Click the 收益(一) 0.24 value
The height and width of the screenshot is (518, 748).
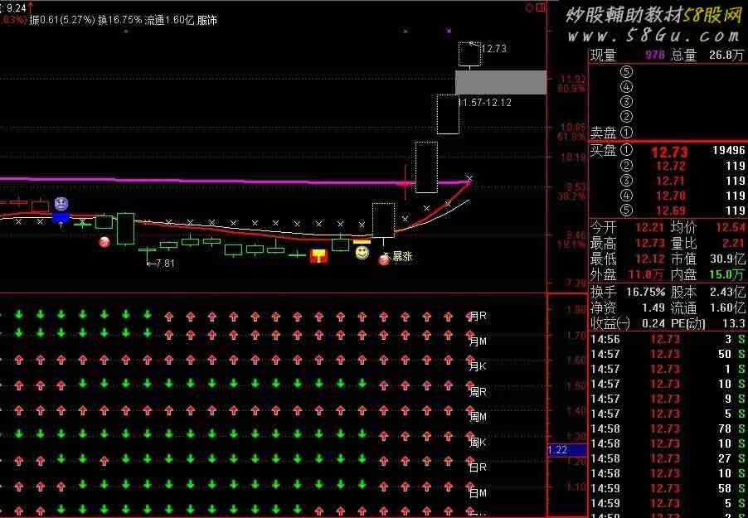coord(653,323)
